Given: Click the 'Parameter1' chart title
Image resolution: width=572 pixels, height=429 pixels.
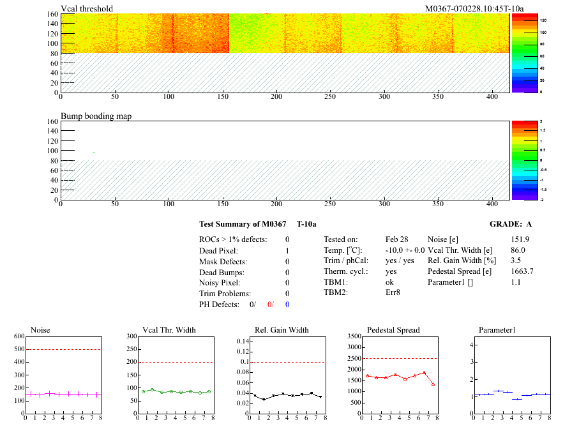Looking at the screenshot, I should click(x=497, y=330).
